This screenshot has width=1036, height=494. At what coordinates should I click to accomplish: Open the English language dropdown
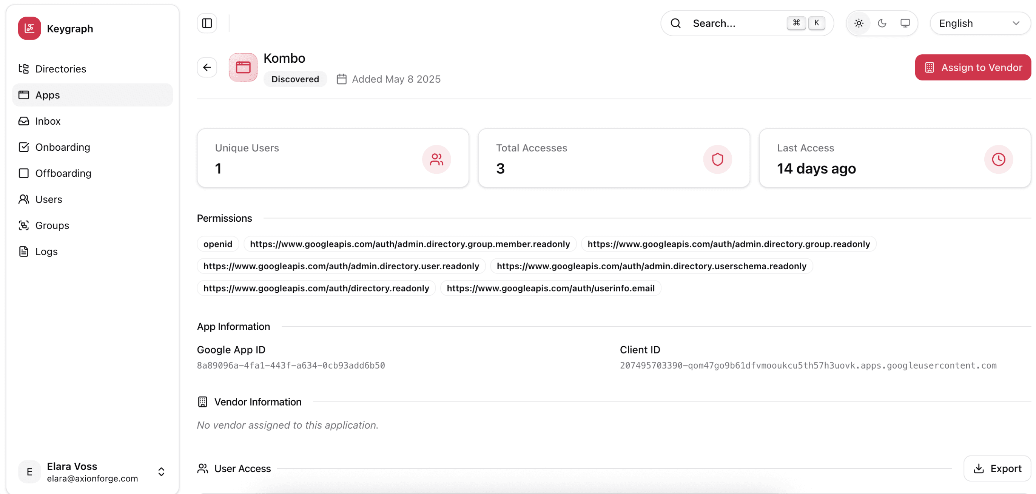(980, 23)
